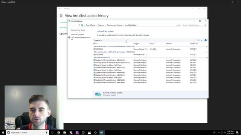
Task: Click Installed Updates in the breadcrumb
Action: (x=131, y=25)
